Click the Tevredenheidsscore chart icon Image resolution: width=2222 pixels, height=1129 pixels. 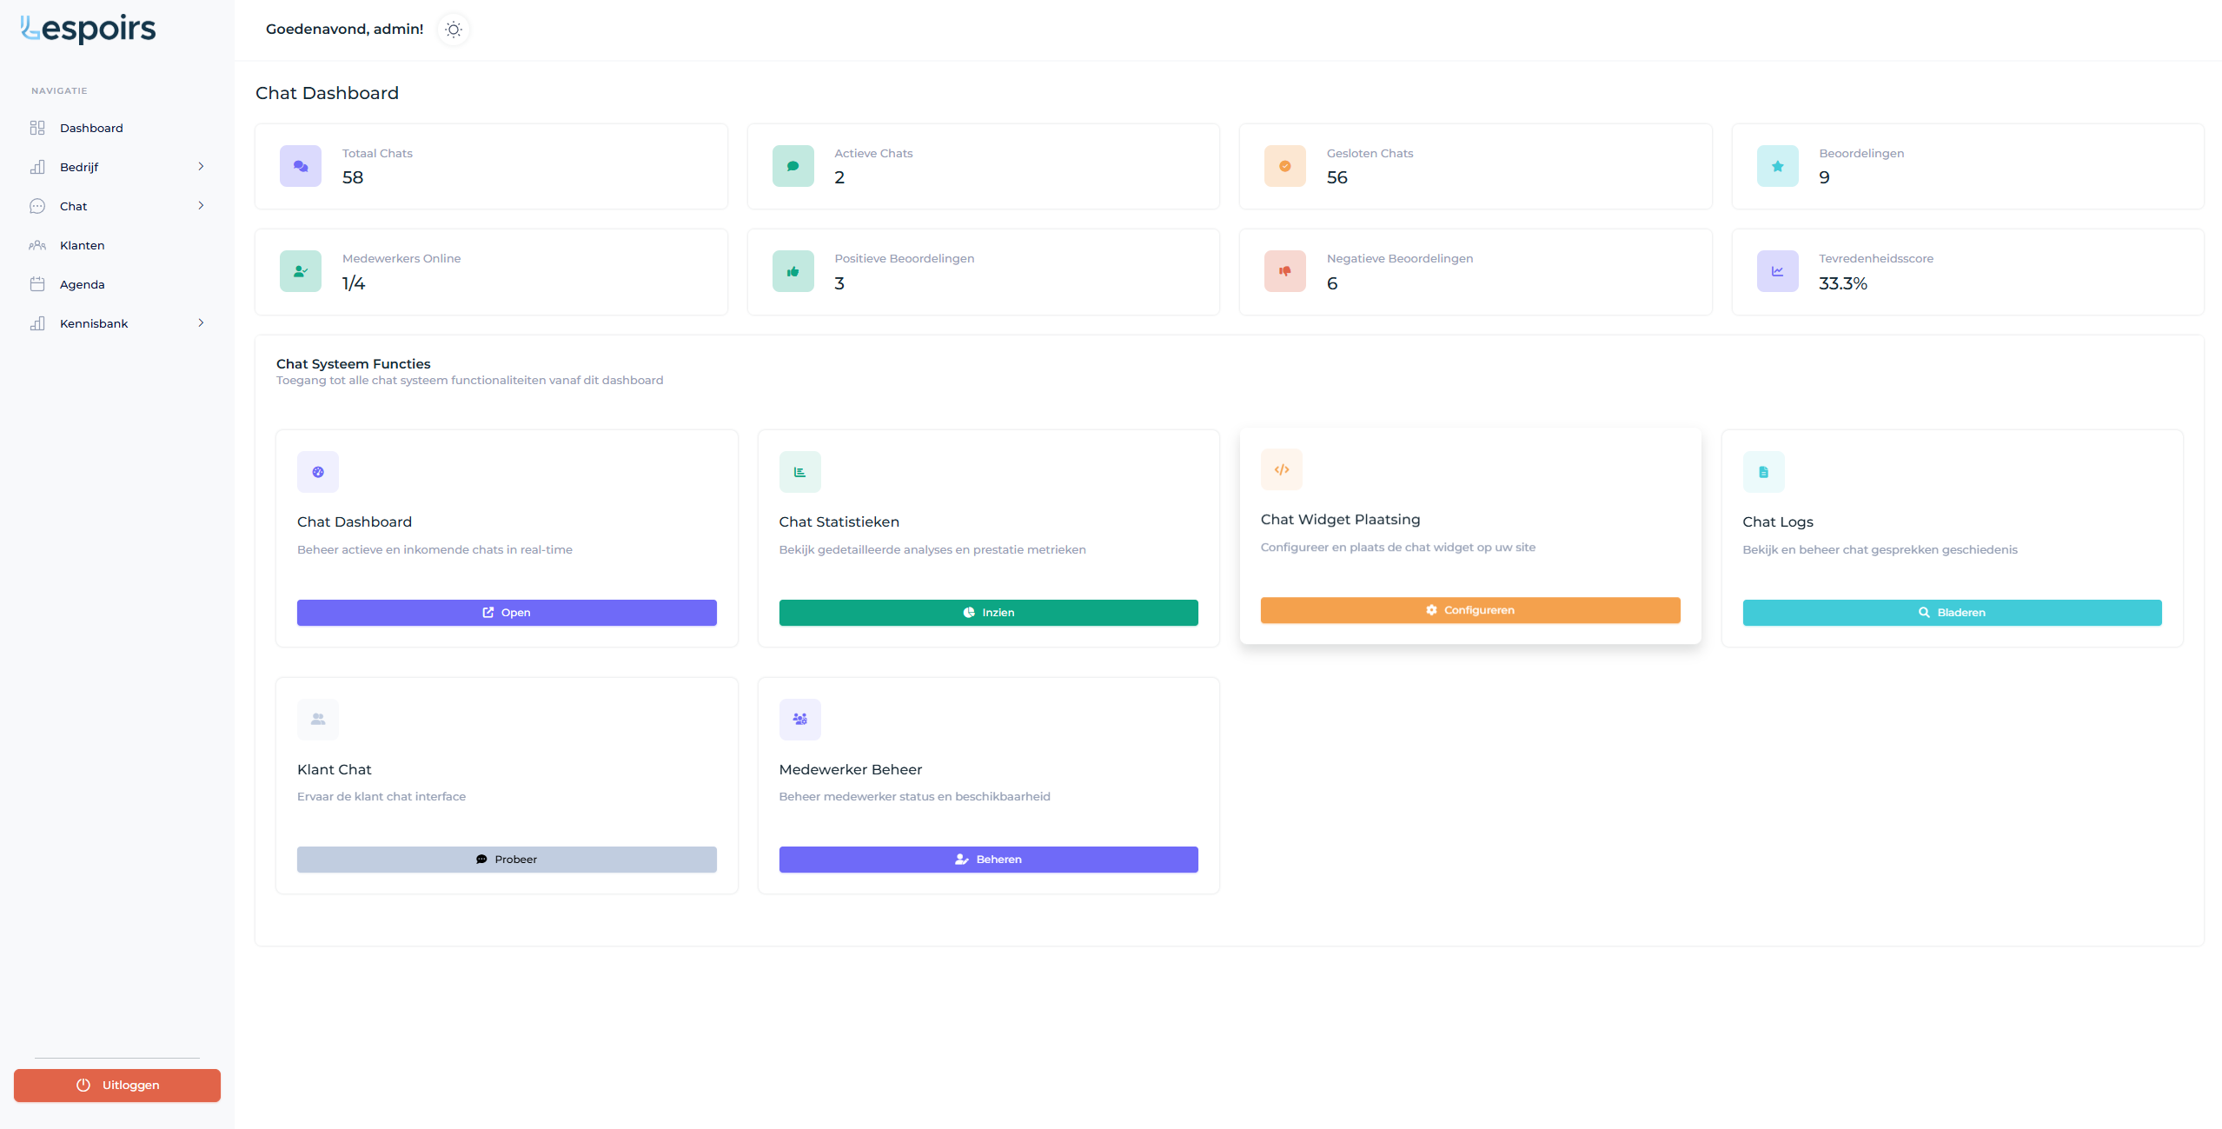[1777, 271]
